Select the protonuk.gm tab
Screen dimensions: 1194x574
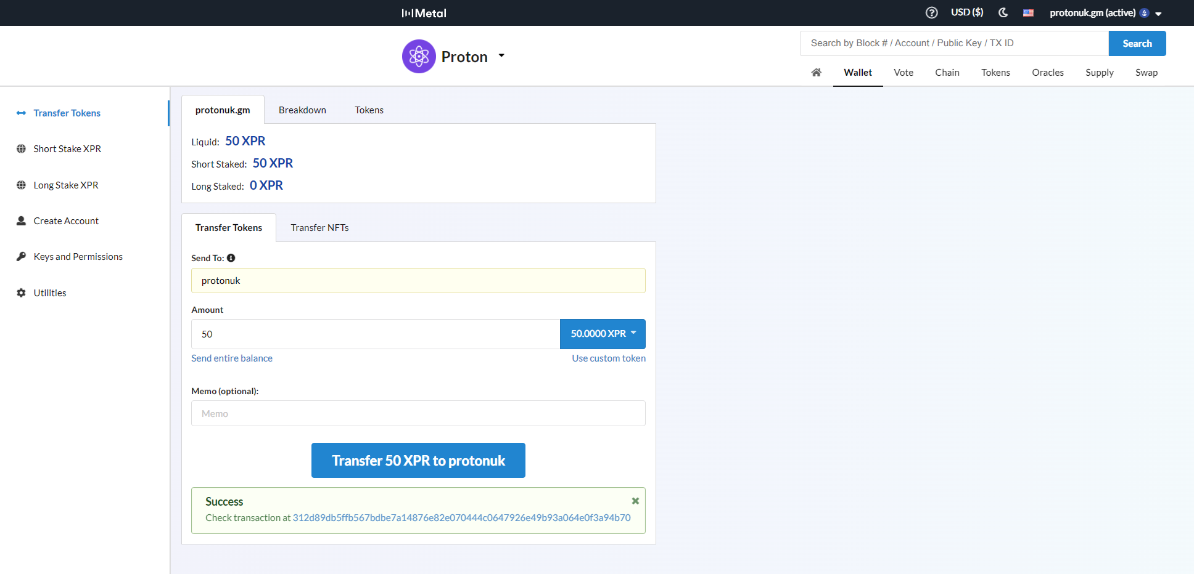click(x=223, y=110)
